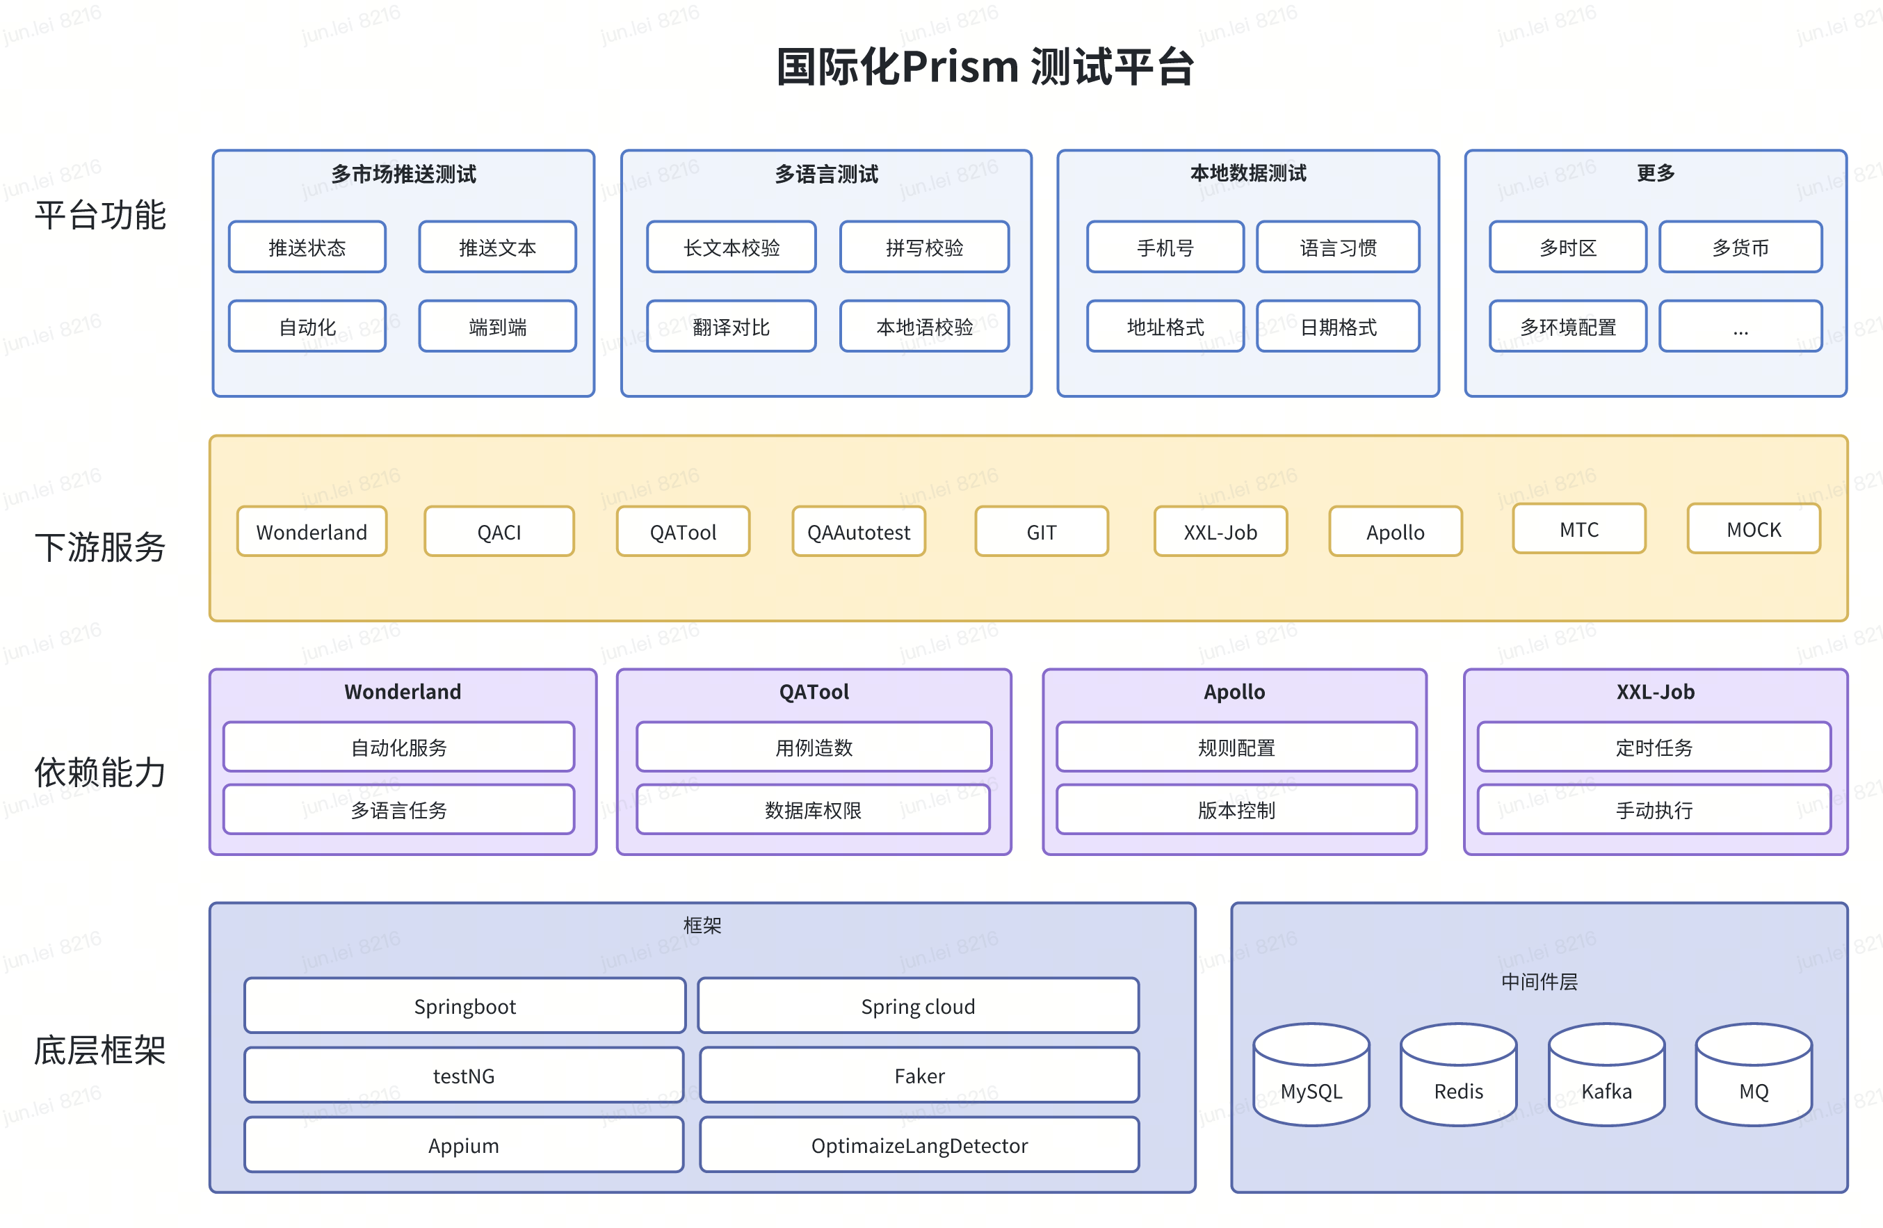Click the 数据库权限 box
This screenshot has width=1883, height=1228.
(x=813, y=809)
